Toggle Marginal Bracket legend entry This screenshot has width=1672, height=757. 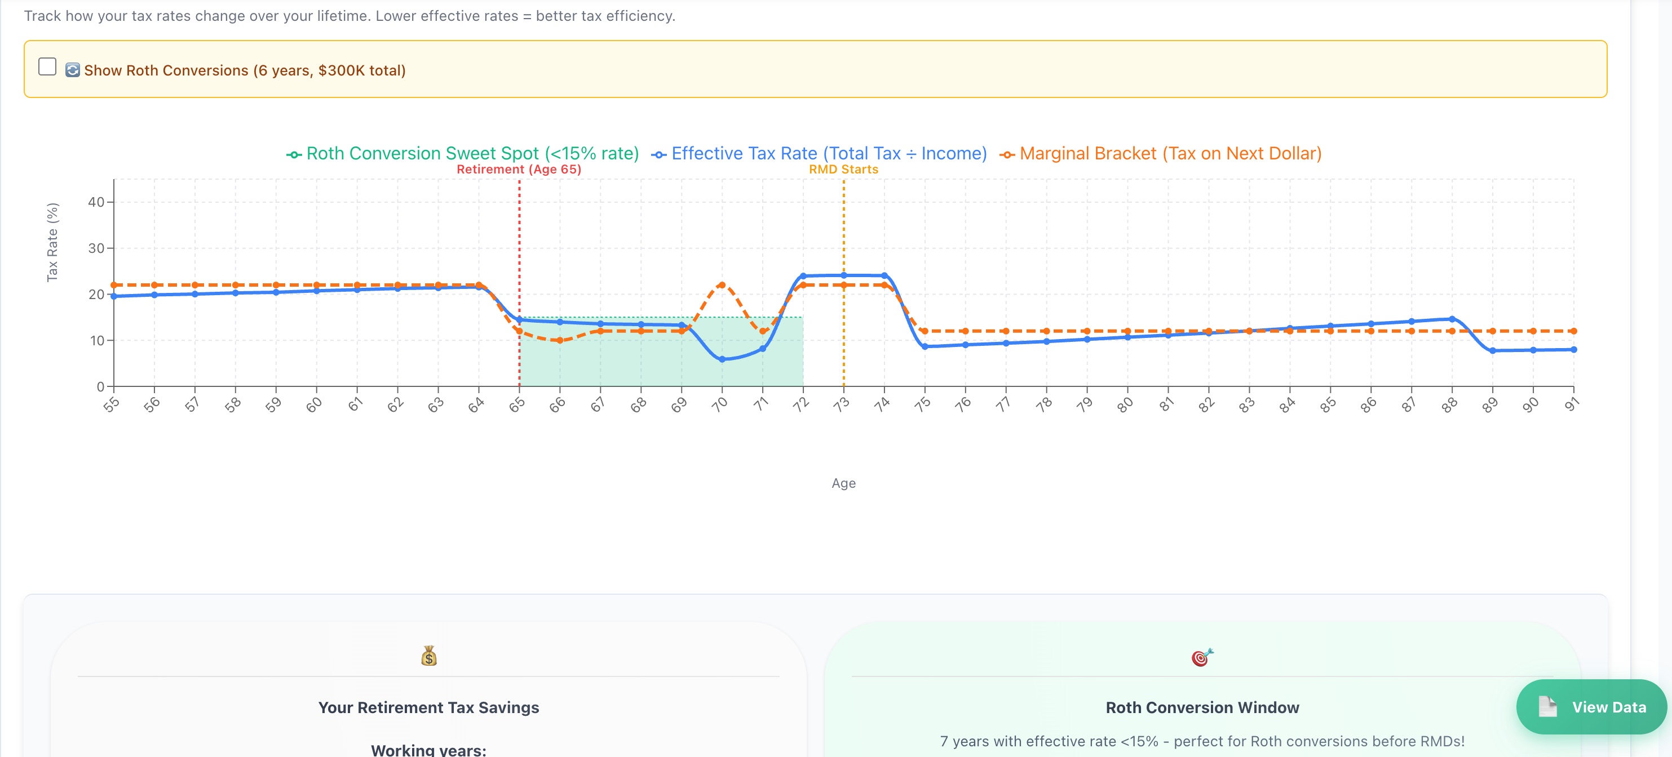1160,154
